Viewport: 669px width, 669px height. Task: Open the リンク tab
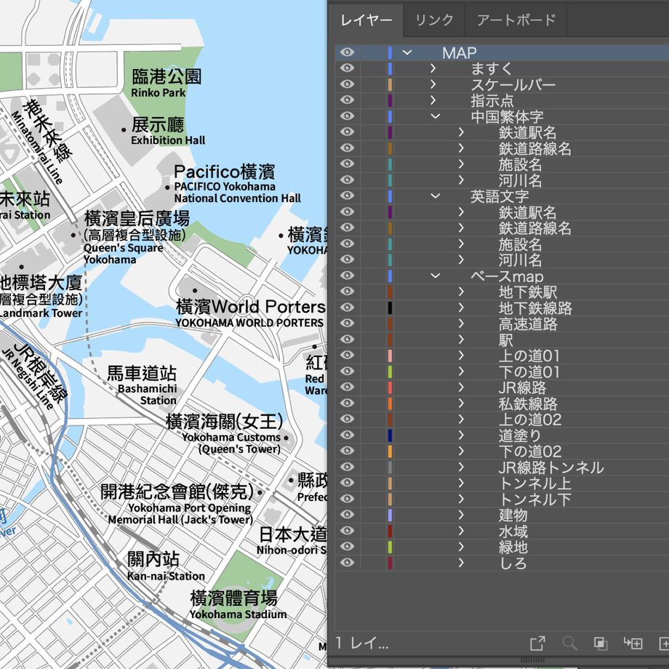(x=434, y=20)
